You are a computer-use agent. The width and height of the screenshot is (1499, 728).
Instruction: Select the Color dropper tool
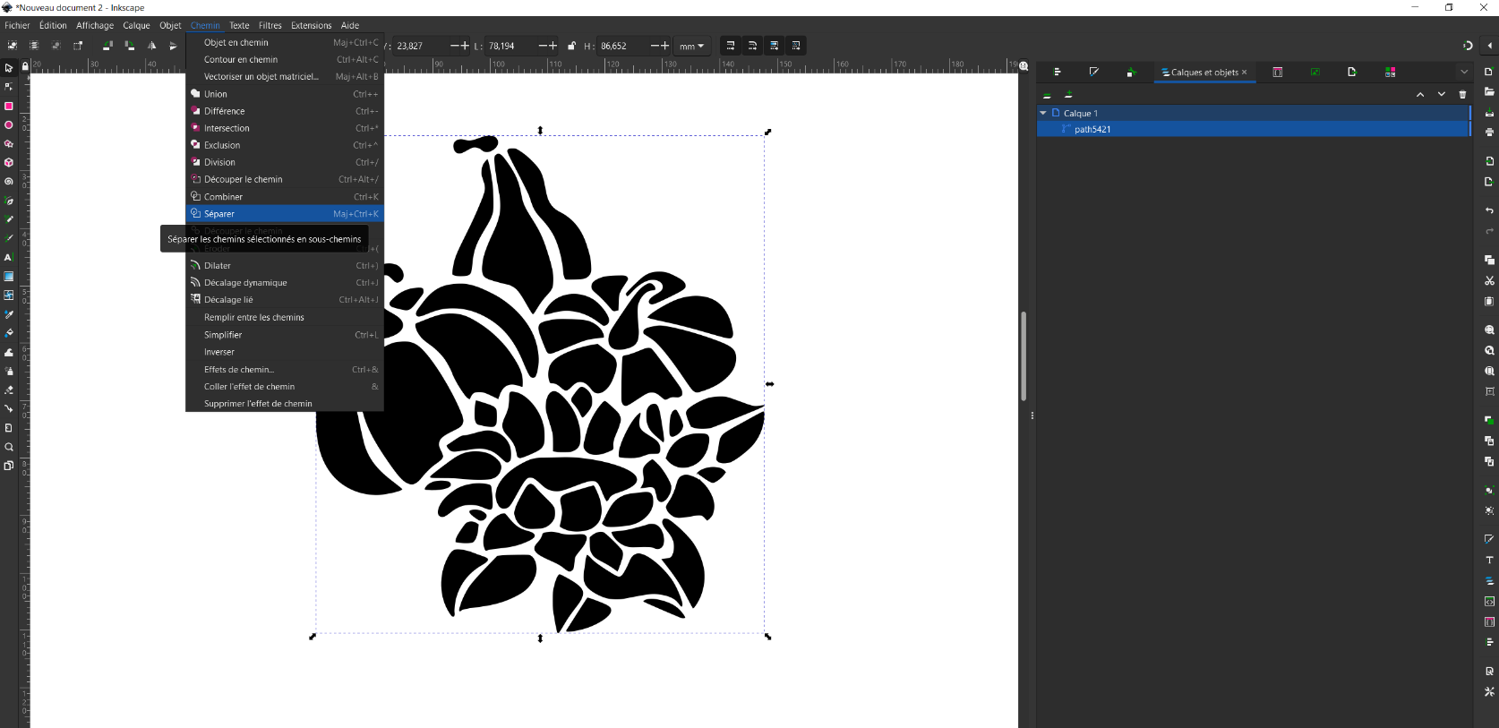tap(9, 314)
